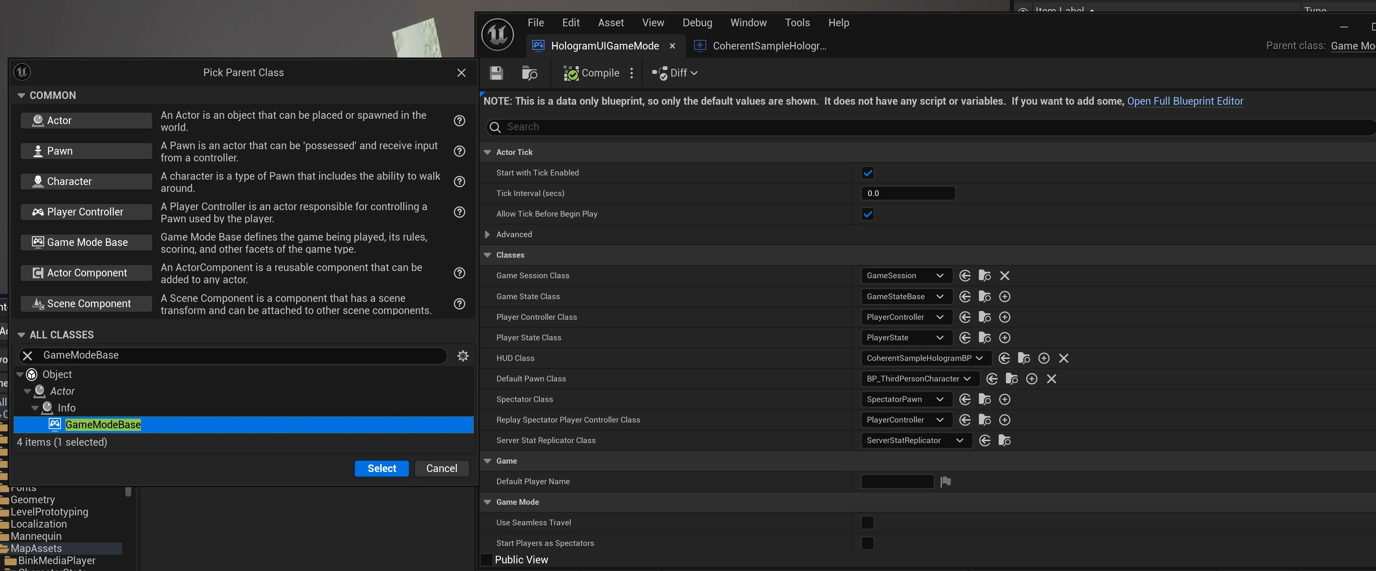Expand the Advanced section under Actor Tick
This screenshot has height=571, width=1376.
pos(487,234)
